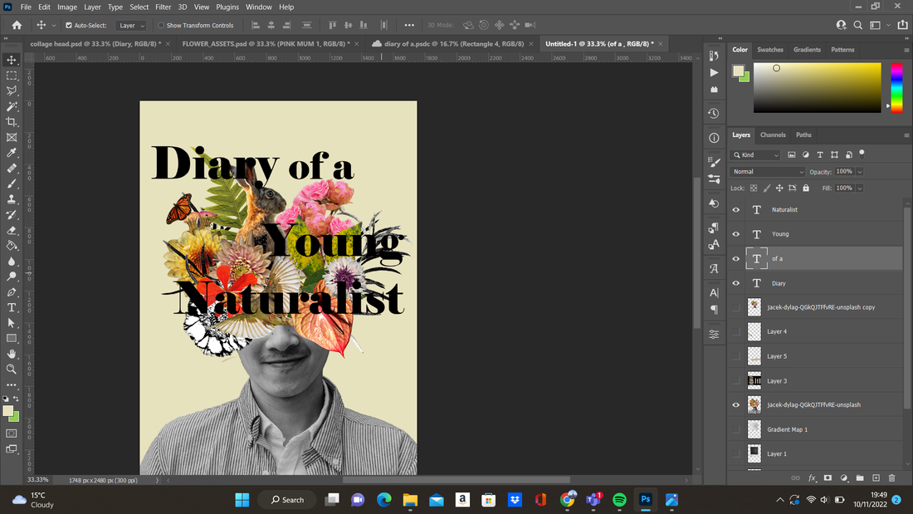Open the Share button in options bar

coord(902,25)
